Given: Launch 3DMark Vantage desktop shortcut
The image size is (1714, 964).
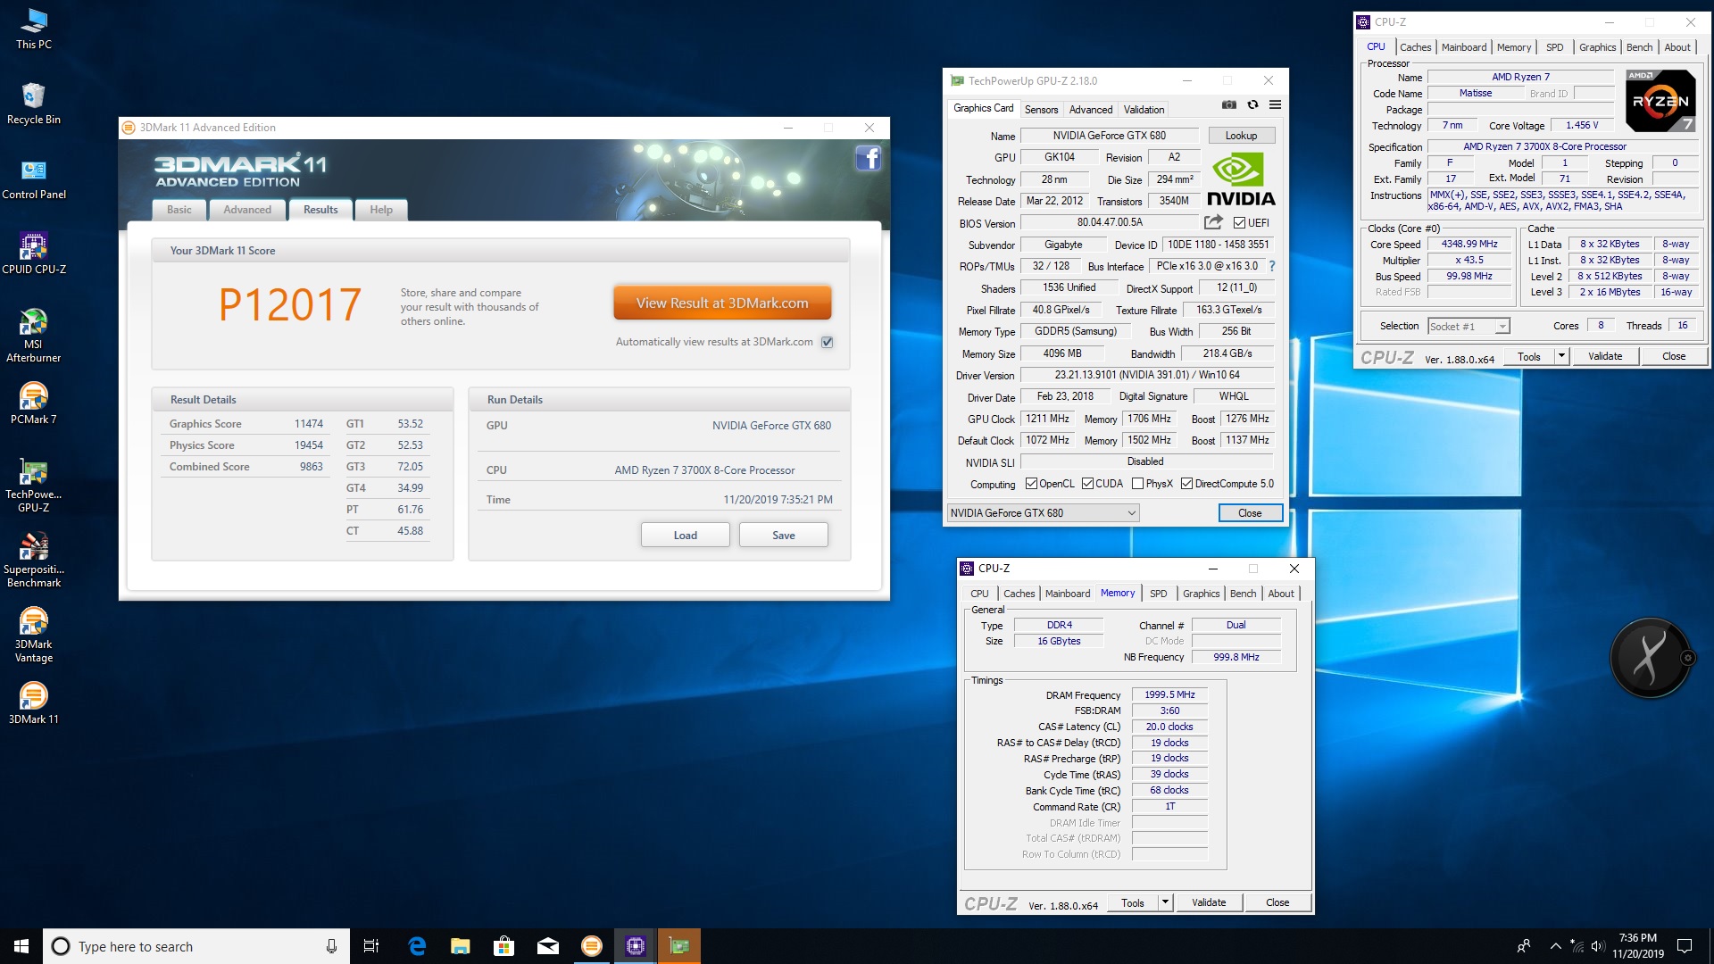Looking at the screenshot, I should [34, 635].
